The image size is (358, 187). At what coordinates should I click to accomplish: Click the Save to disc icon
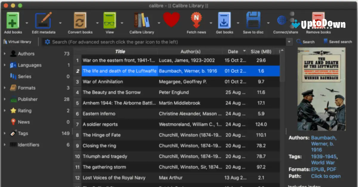253,20
